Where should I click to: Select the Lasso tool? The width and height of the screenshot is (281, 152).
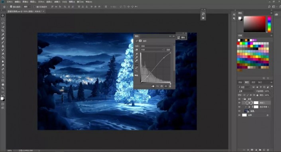[3, 23]
